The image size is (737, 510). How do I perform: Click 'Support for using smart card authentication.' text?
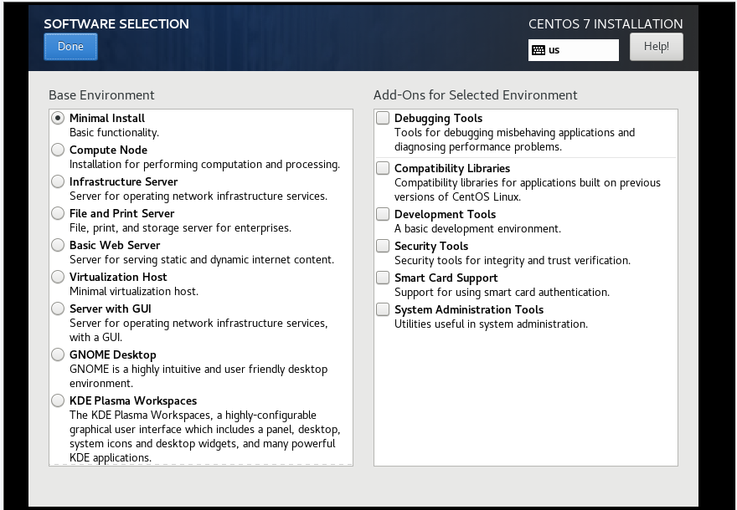[x=502, y=293]
